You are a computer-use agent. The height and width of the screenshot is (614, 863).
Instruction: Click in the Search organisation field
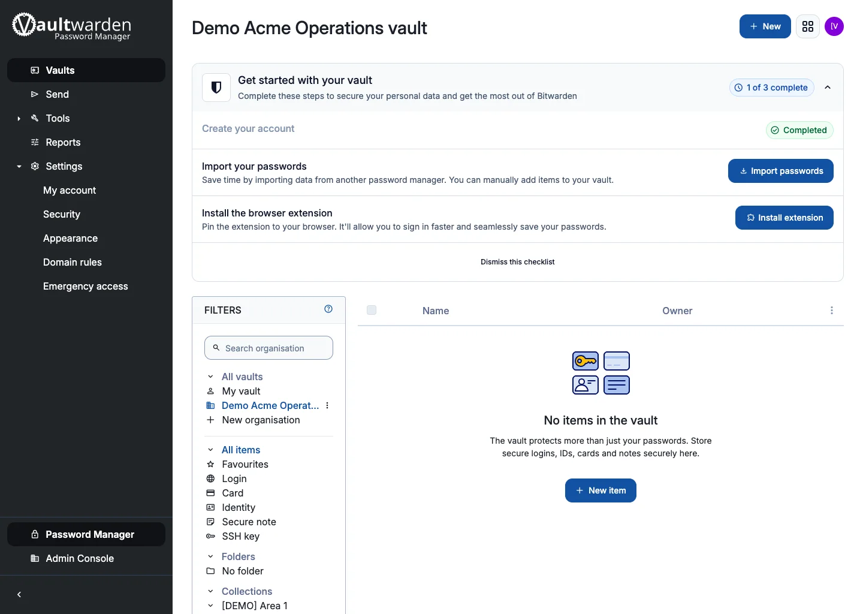268,348
